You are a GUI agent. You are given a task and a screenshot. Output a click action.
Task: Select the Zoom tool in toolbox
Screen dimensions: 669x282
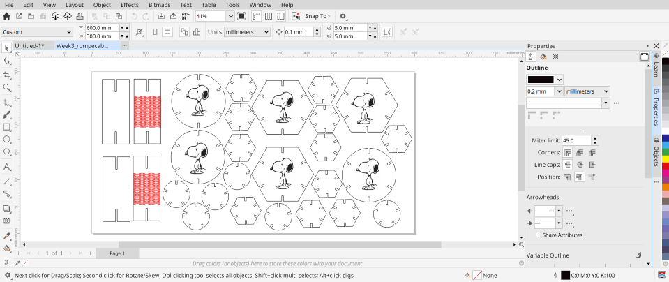(x=6, y=87)
